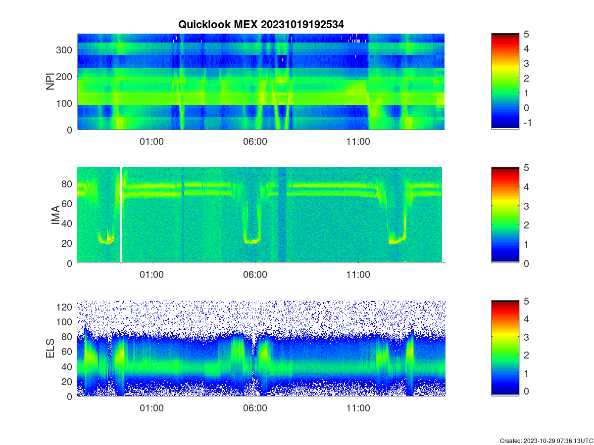Click the 40 tick on ELS axis
594x445 pixels.
point(67,366)
